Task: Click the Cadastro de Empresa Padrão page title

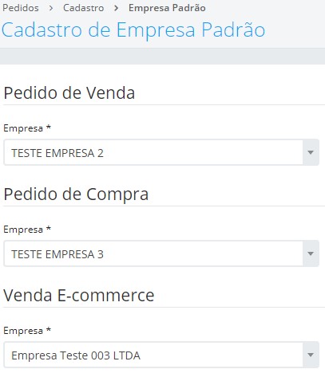Action: tap(133, 29)
